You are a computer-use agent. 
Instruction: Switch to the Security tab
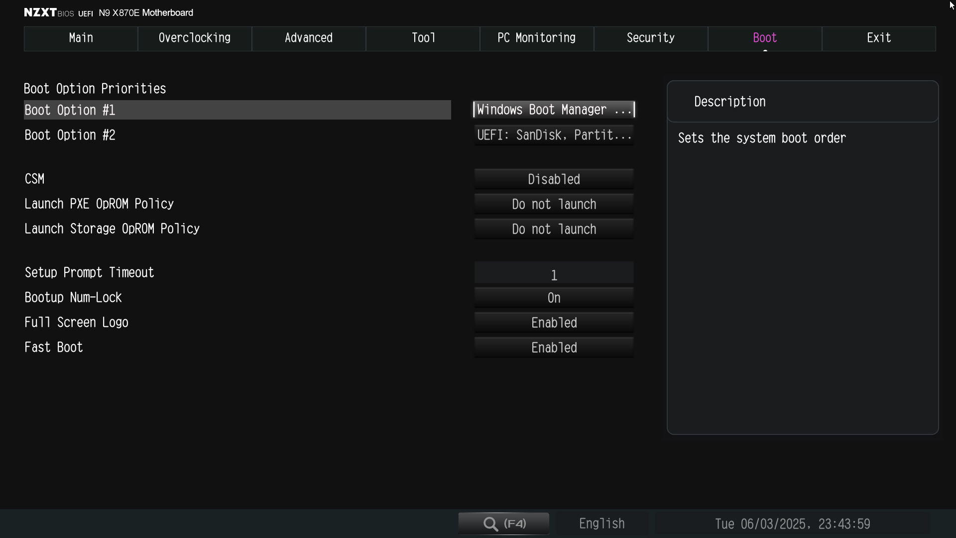(651, 38)
